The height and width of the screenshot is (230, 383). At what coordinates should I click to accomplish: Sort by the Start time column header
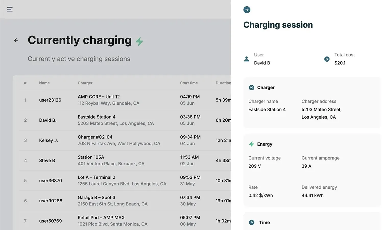189,83
